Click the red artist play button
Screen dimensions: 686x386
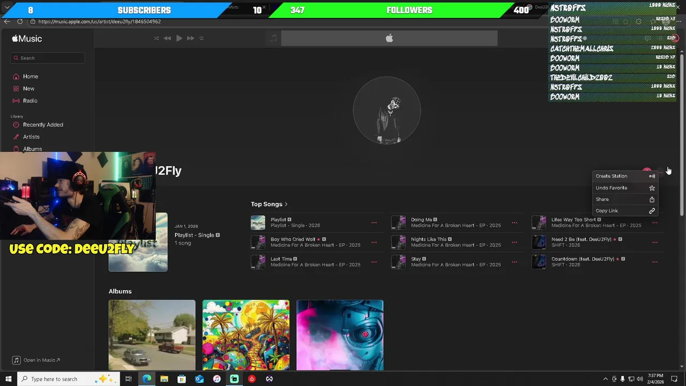[647, 170]
